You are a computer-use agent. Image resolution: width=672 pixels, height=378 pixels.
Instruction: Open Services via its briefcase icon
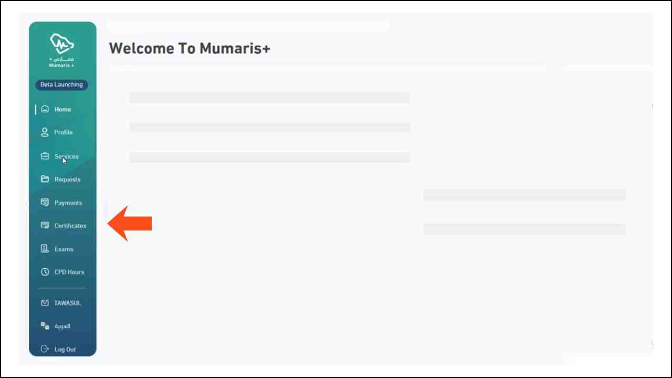(x=45, y=156)
